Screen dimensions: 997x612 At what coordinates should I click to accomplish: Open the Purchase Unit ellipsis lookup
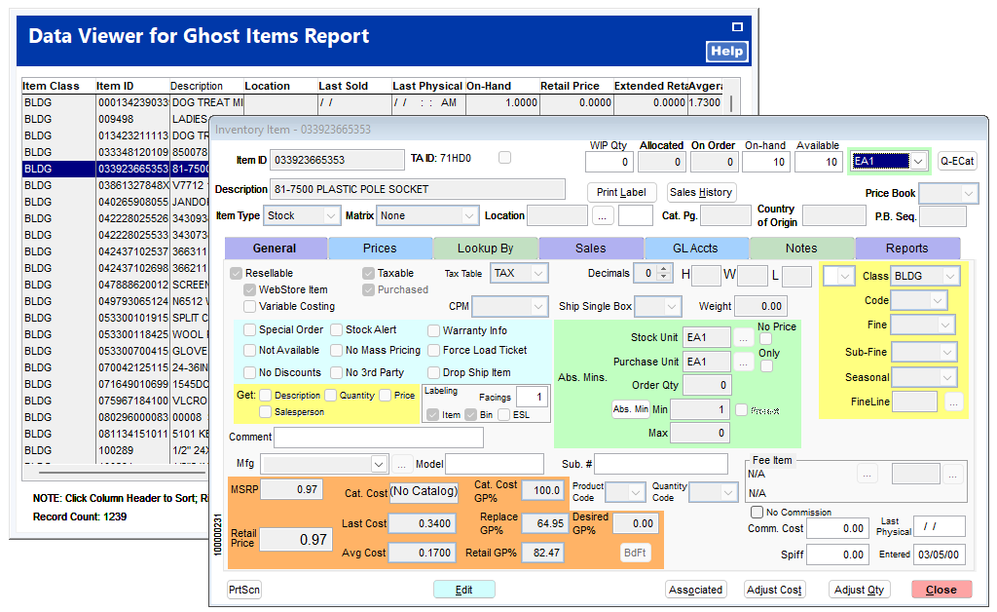click(743, 362)
